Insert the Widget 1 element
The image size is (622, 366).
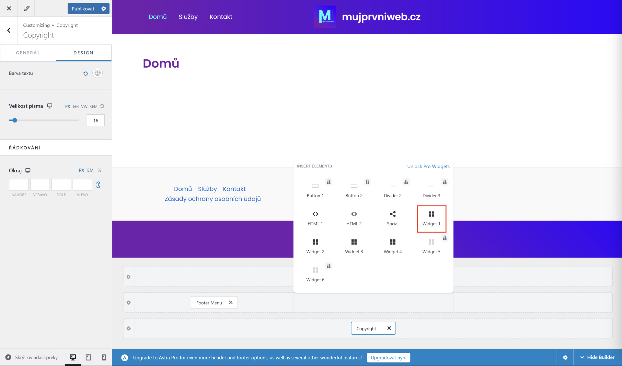431,219
